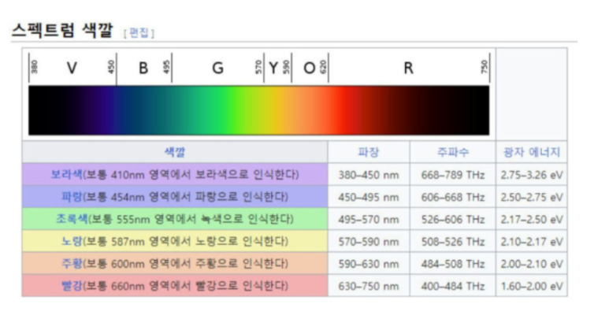Image resolution: width=609 pixels, height=319 pixels.
Task: Open the 초록색 green color link
Action: click(x=72, y=219)
